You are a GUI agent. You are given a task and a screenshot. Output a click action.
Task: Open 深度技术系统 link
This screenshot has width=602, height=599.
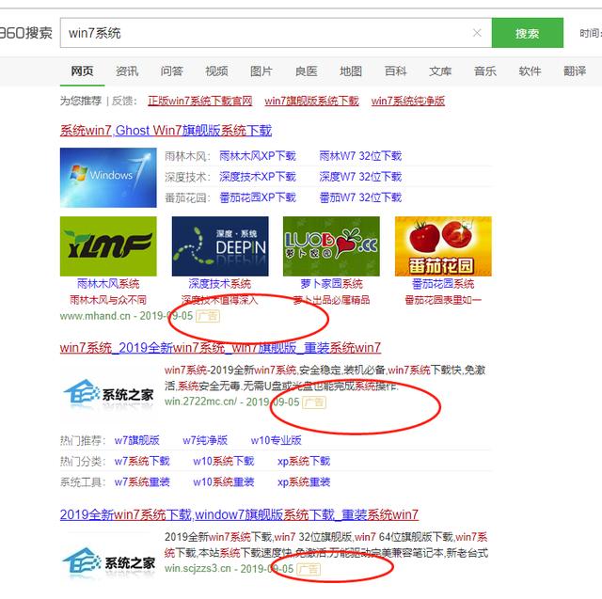(x=220, y=284)
